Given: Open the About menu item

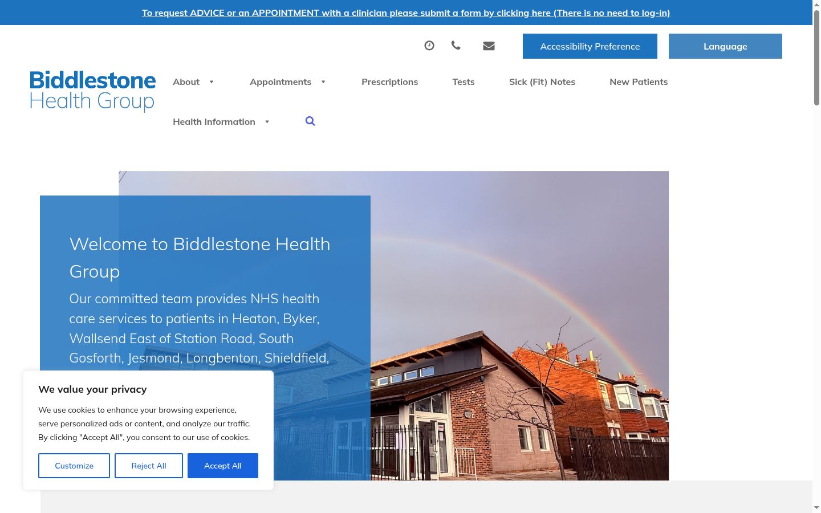Looking at the screenshot, I should click(186, 82).
